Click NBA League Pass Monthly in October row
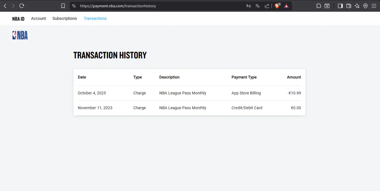380x191 pixels. click(x=183, y=93)
